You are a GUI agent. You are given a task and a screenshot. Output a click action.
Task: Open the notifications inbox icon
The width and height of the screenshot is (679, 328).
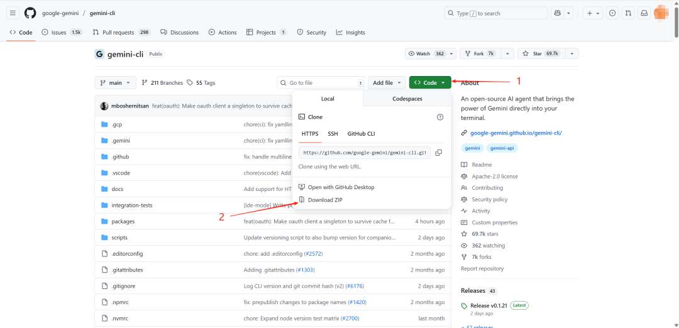[x=644, y=13]
